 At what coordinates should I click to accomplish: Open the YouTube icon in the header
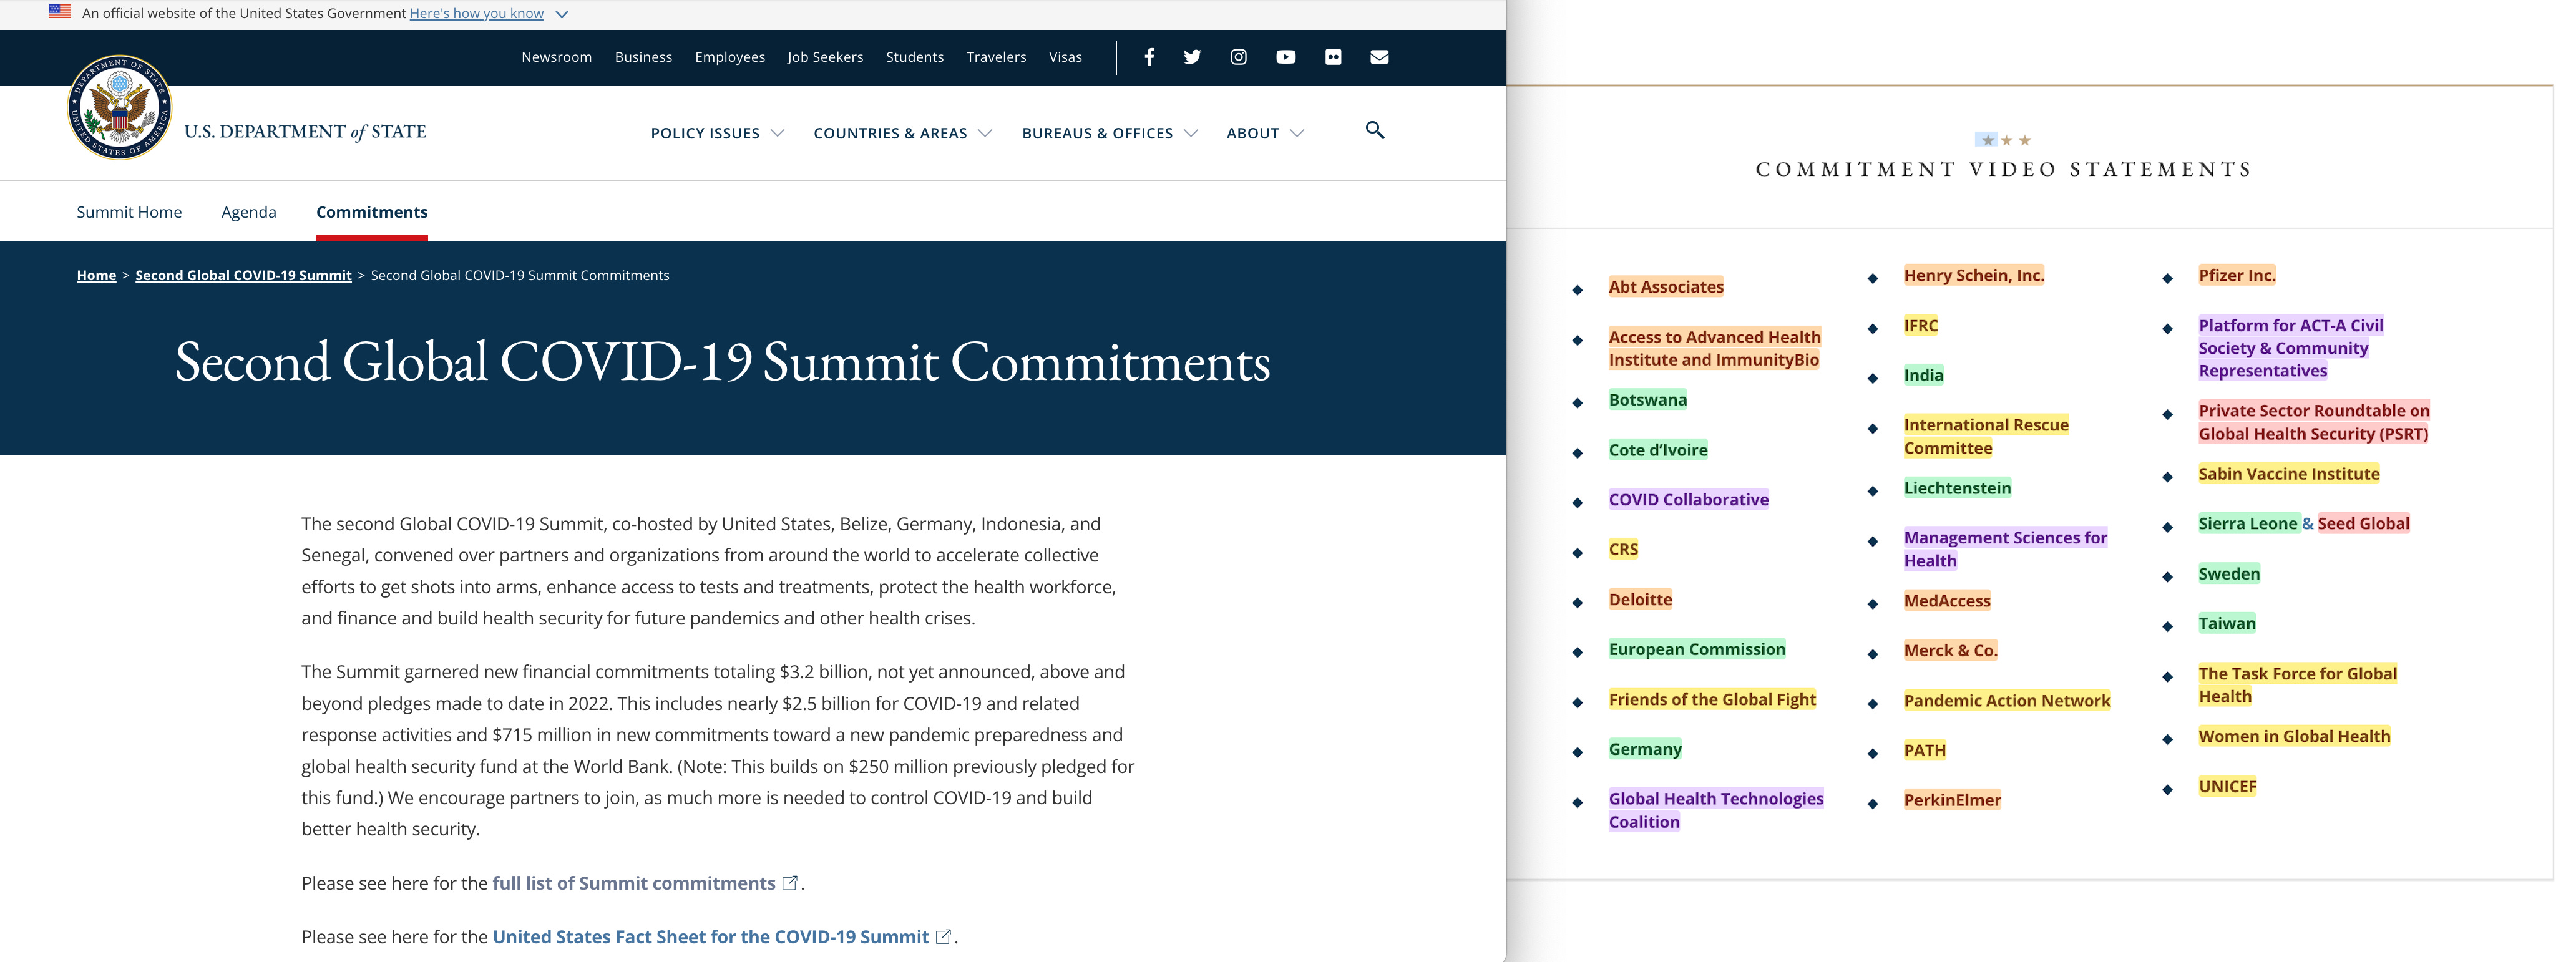coord(1286,57)
